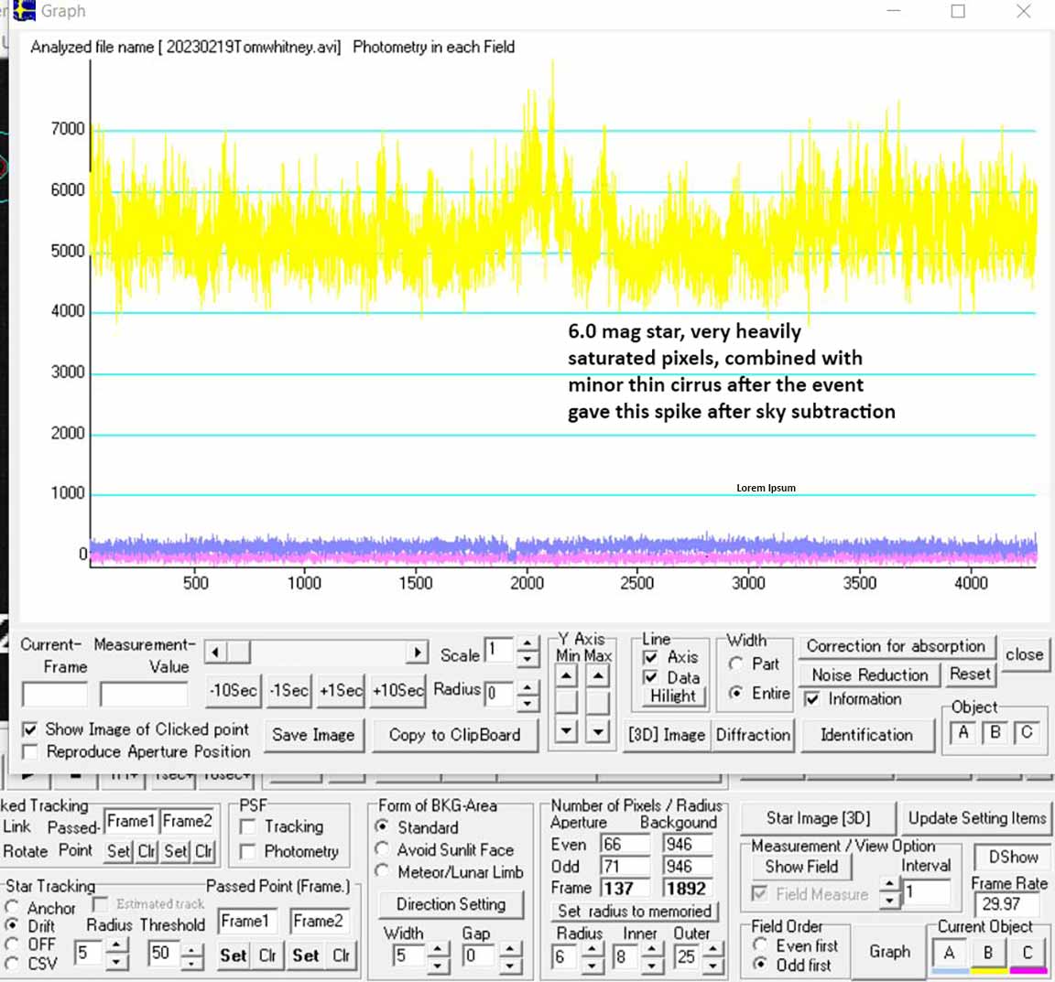
Task: Jump back ten seconds with -10Sec button
Action: click(x=234, y=691)
